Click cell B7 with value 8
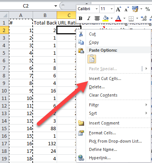This screenshot has height=163, width=152. tap(45, 68)
